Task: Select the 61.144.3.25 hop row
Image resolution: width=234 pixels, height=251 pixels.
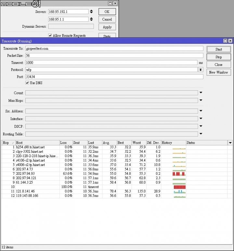Action: click(x=117, y=182)
